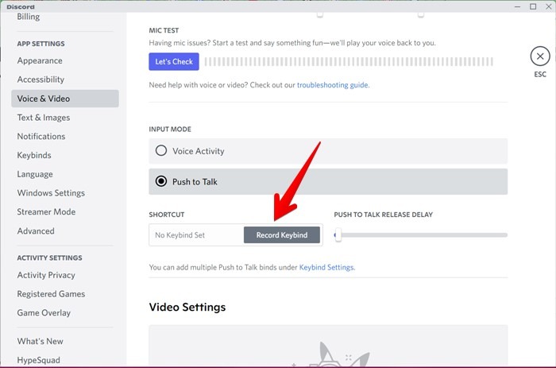Select the Voice & Video sidebar item
The height and width of the screenshot is (368, 556).
[65, 99]
